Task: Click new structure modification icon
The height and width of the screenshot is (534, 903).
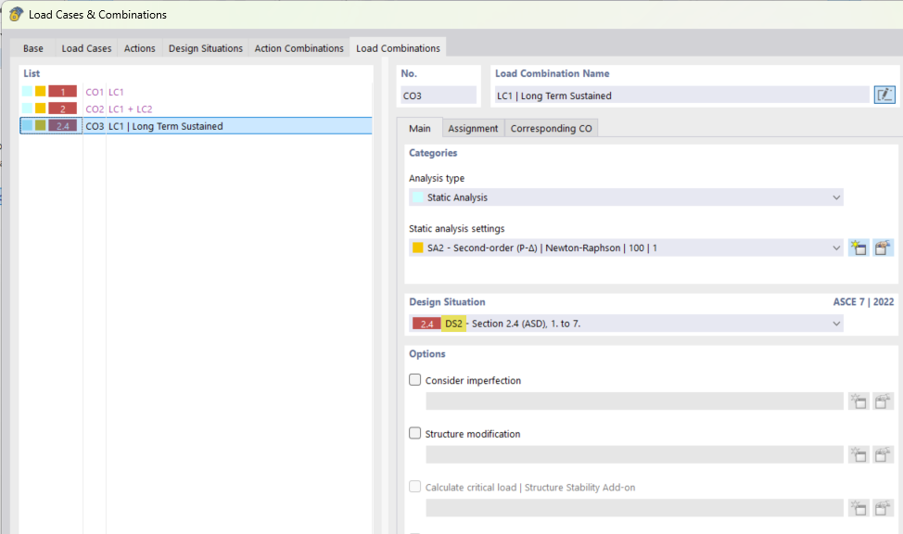Action: [x=858, y=455]
